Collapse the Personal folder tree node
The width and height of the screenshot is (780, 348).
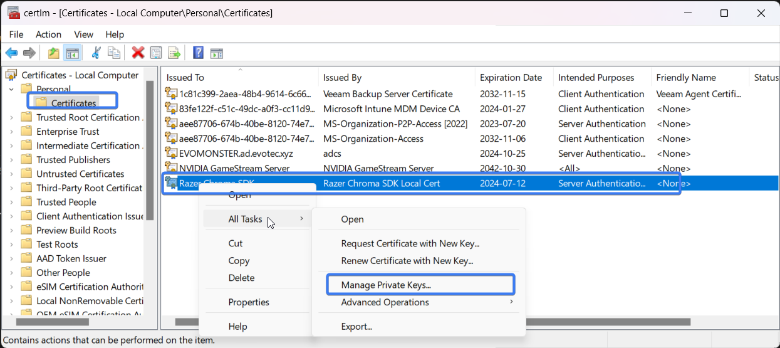11,89
